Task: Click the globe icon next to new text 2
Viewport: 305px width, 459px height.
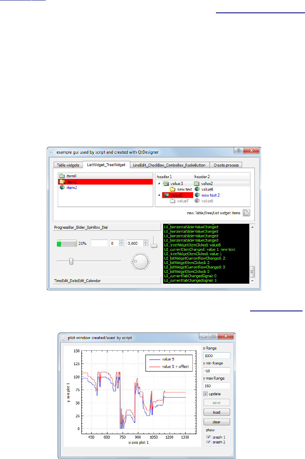Action: click(197, 195)
